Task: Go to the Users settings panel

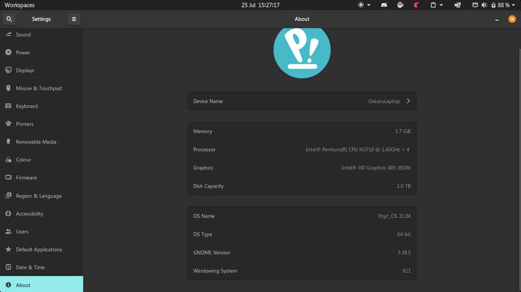Action: 42,232
